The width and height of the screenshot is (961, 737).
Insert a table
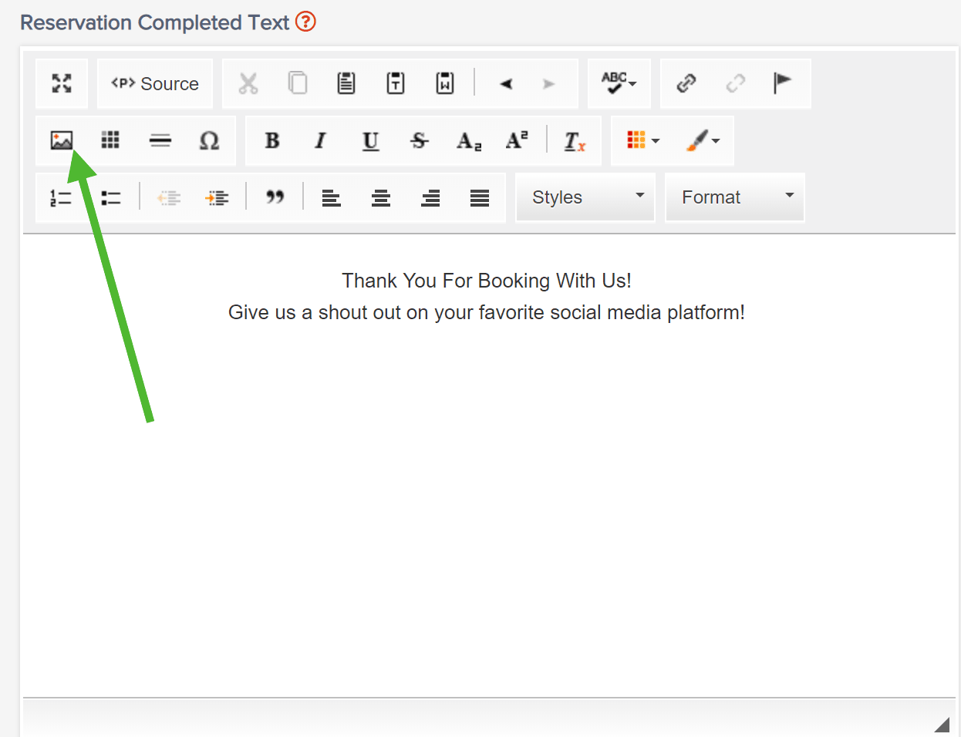point(110,140)
